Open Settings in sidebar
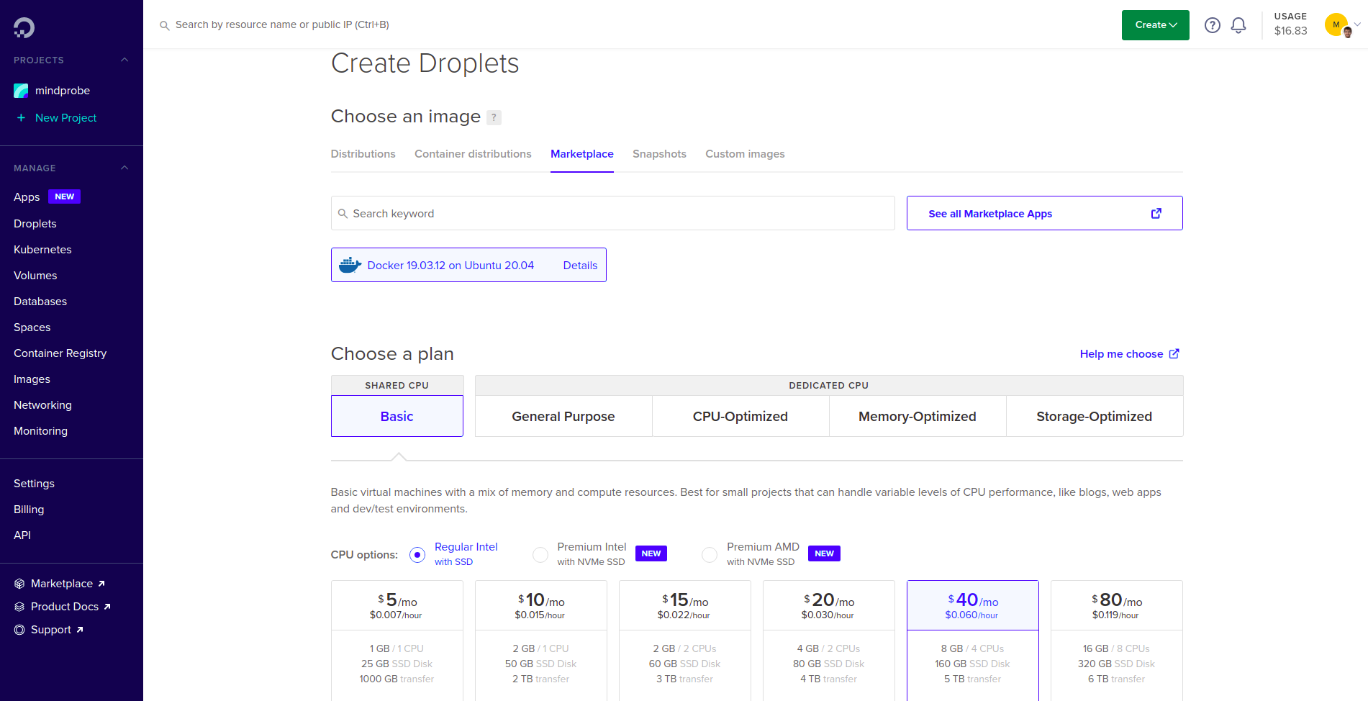This screenshot has height=701, width=1368. coord(34,484)
